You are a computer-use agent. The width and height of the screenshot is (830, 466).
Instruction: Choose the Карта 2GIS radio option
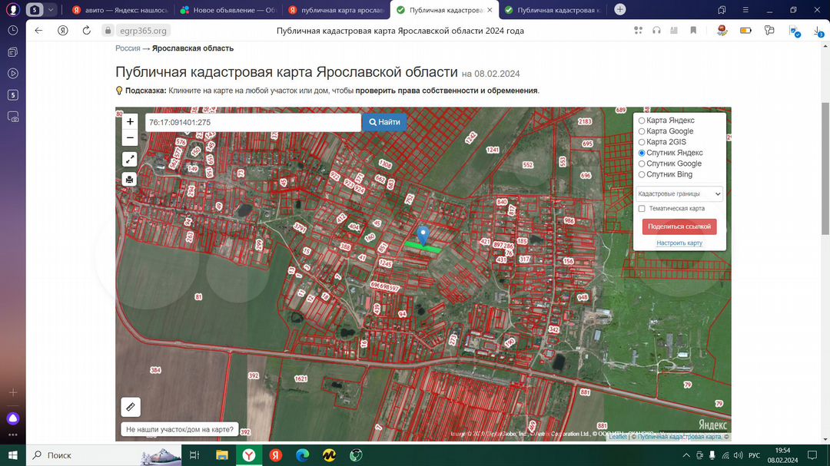pyautogui.click(x=642, y=142)
